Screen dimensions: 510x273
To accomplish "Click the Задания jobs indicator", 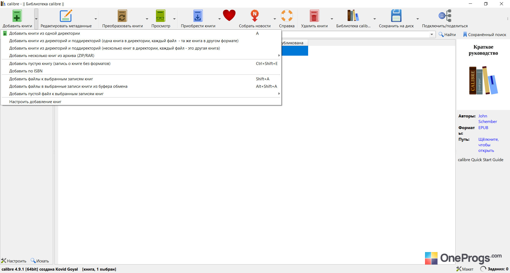I will pos(494,269).
